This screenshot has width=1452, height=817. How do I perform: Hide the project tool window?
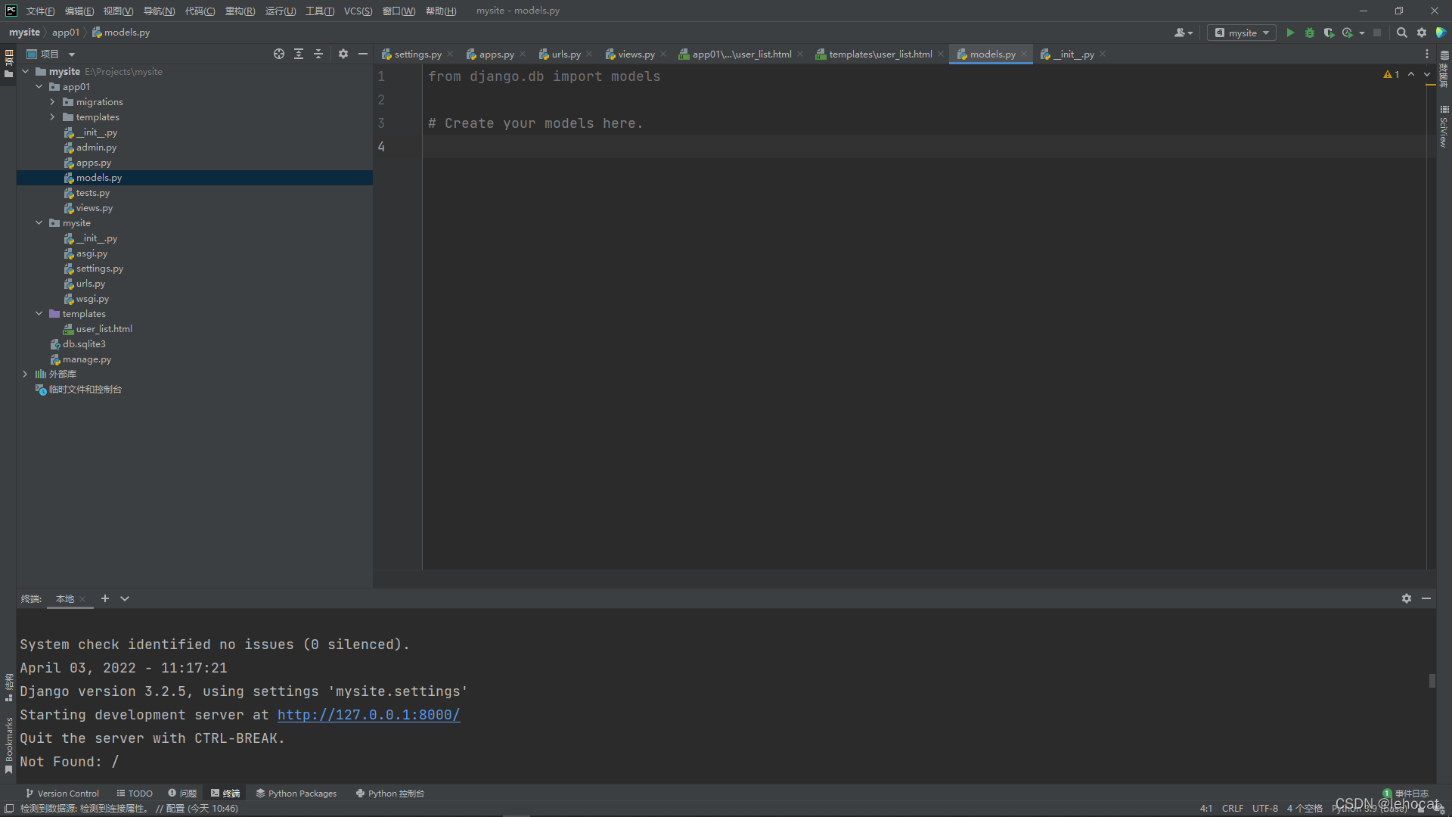tap(363, 54)
